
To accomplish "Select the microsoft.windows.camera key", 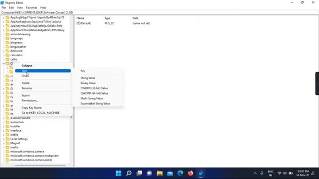I will [x=27, y=152].
